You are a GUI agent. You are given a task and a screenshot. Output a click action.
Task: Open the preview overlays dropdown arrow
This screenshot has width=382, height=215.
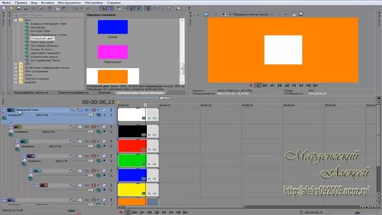click(285, 14)
